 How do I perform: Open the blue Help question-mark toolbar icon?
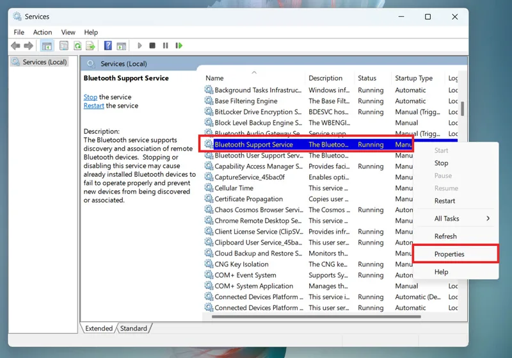[x=108, y=45]
